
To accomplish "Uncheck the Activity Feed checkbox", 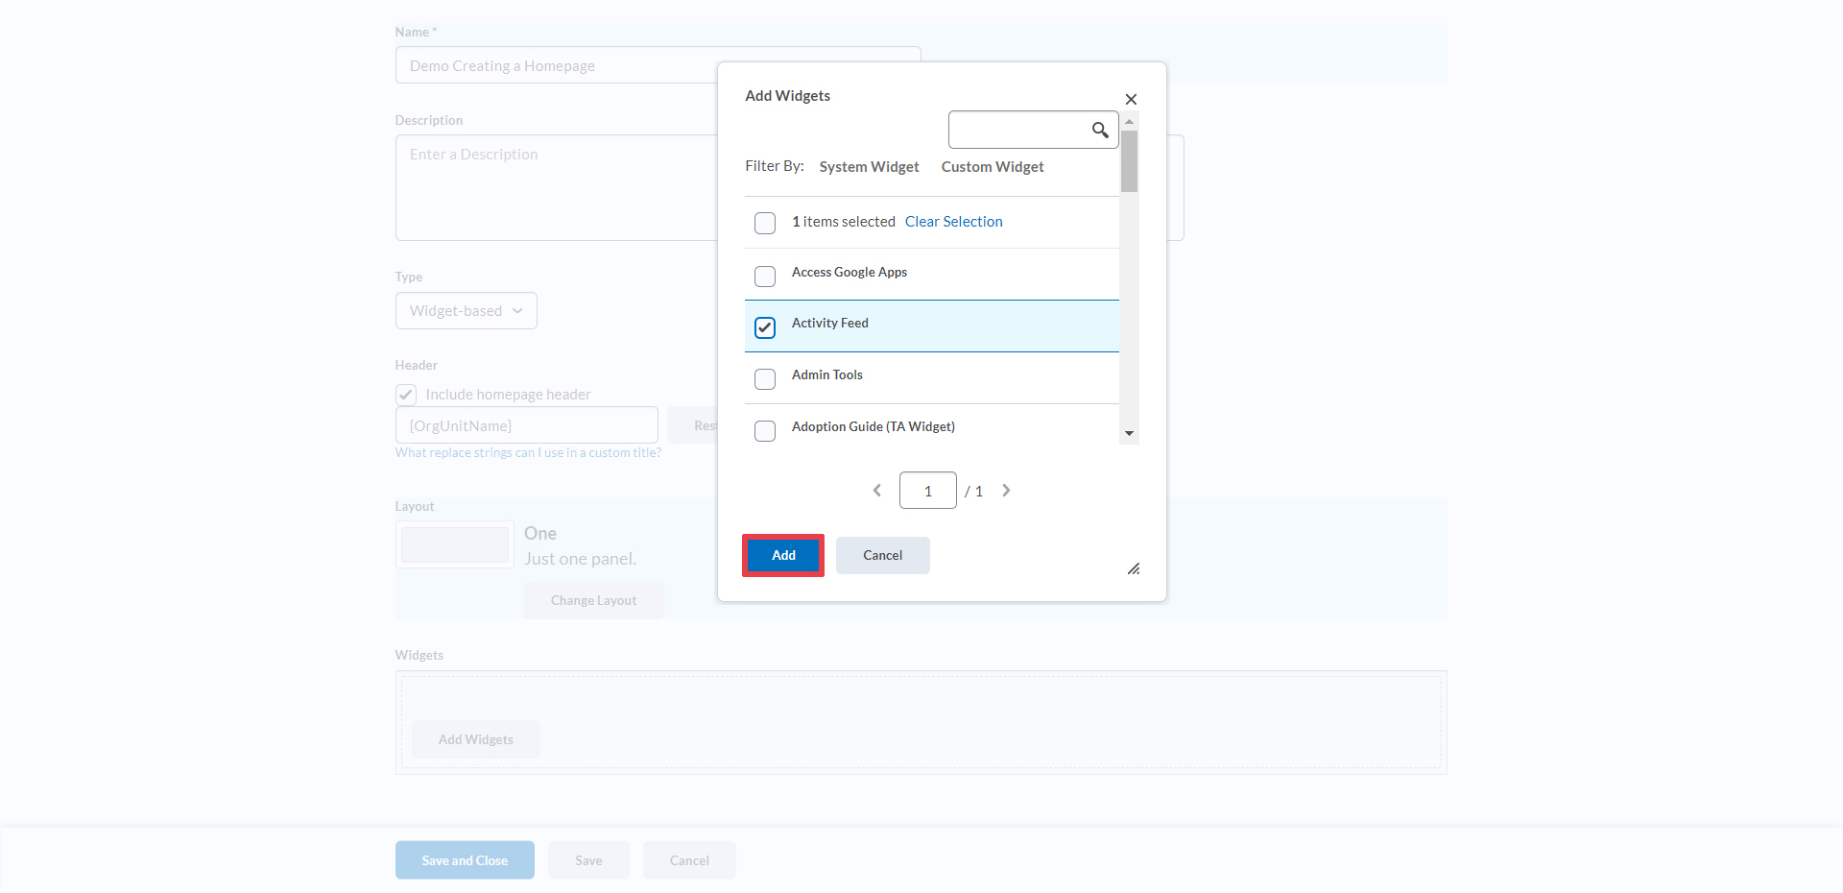I will pos(765,328).
